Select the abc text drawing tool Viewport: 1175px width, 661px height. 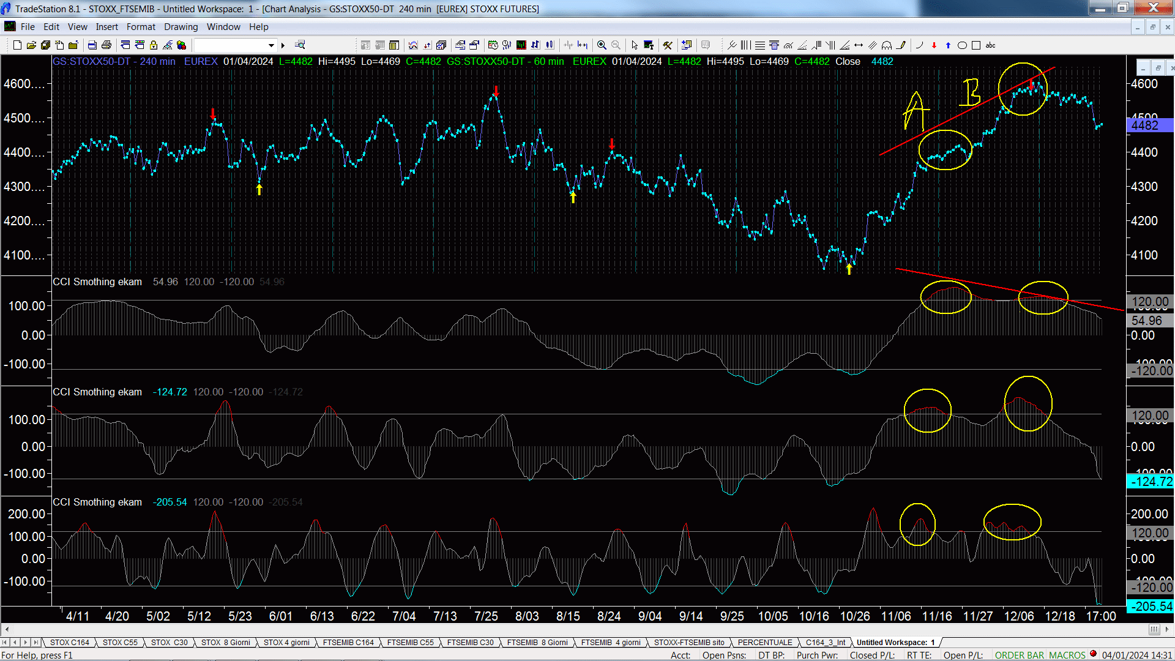(x=991, y=45)
